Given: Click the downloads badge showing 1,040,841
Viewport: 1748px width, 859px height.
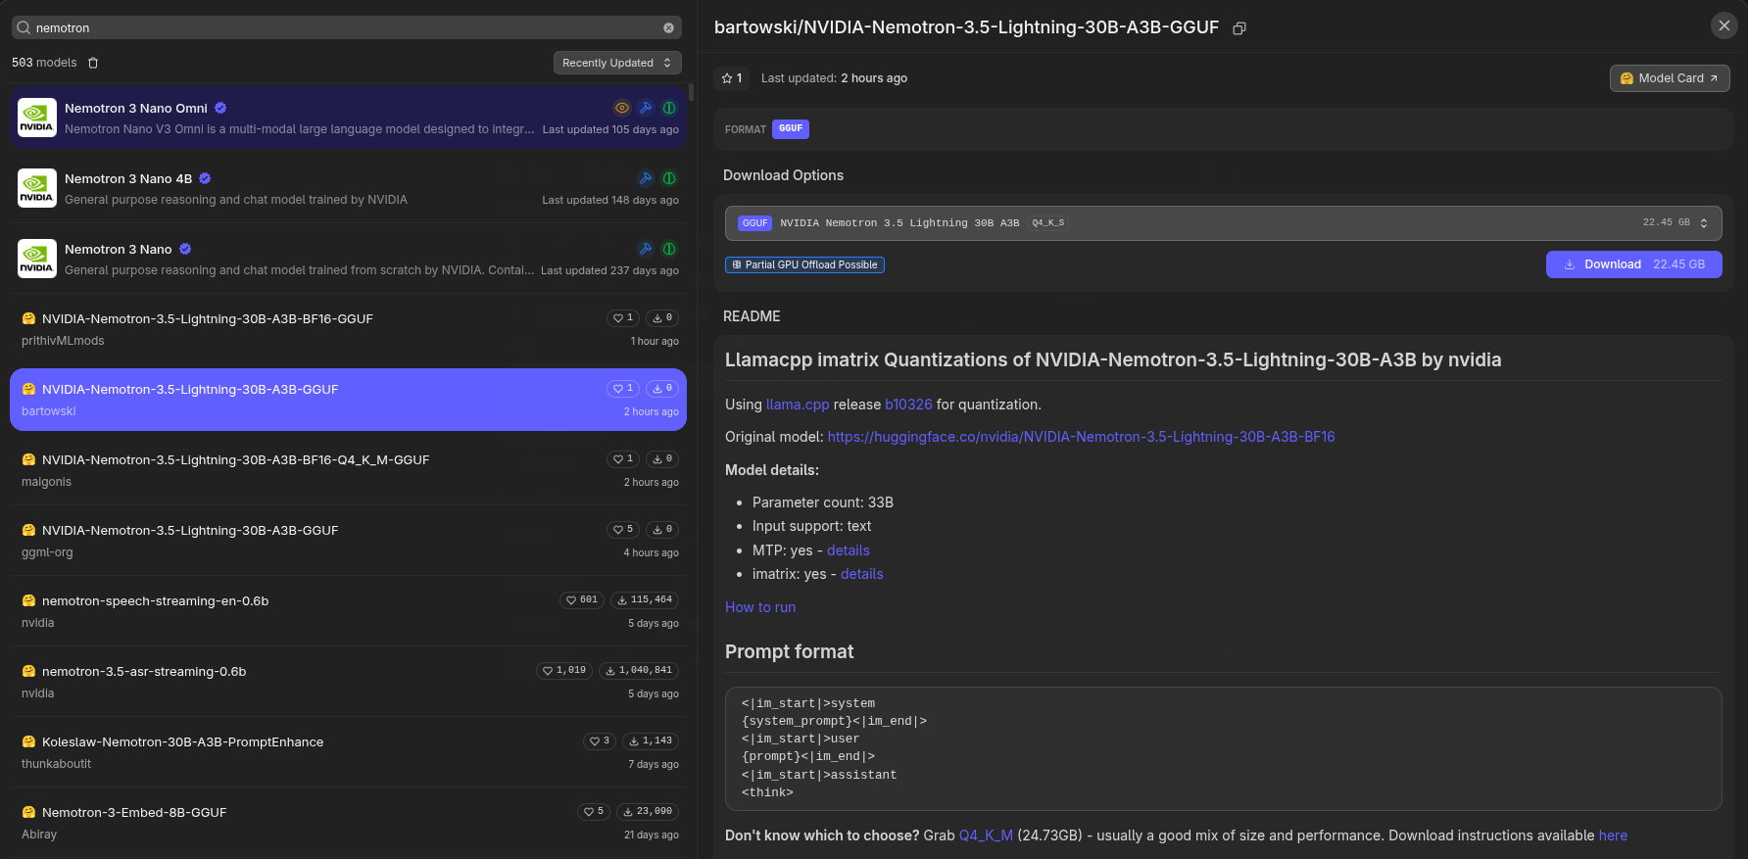Looking at the screenshot, I should coord(639,670).
